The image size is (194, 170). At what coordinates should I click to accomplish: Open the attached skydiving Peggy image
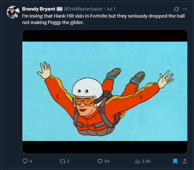coord(105,91)
